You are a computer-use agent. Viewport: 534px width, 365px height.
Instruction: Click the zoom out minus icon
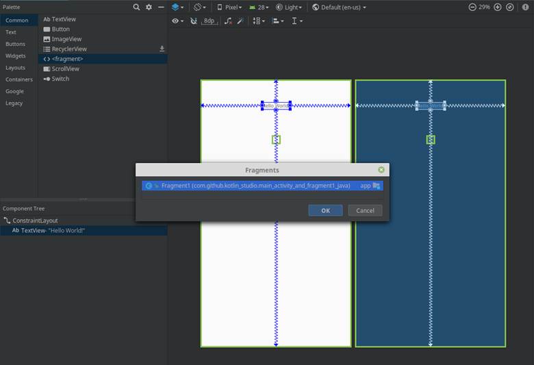(x=472, y=7)
